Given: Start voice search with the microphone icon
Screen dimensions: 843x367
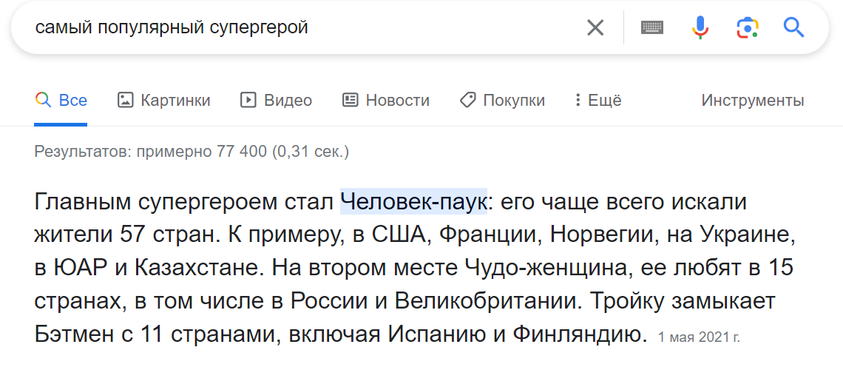Looking at the screenshot, I should (700, 27).
